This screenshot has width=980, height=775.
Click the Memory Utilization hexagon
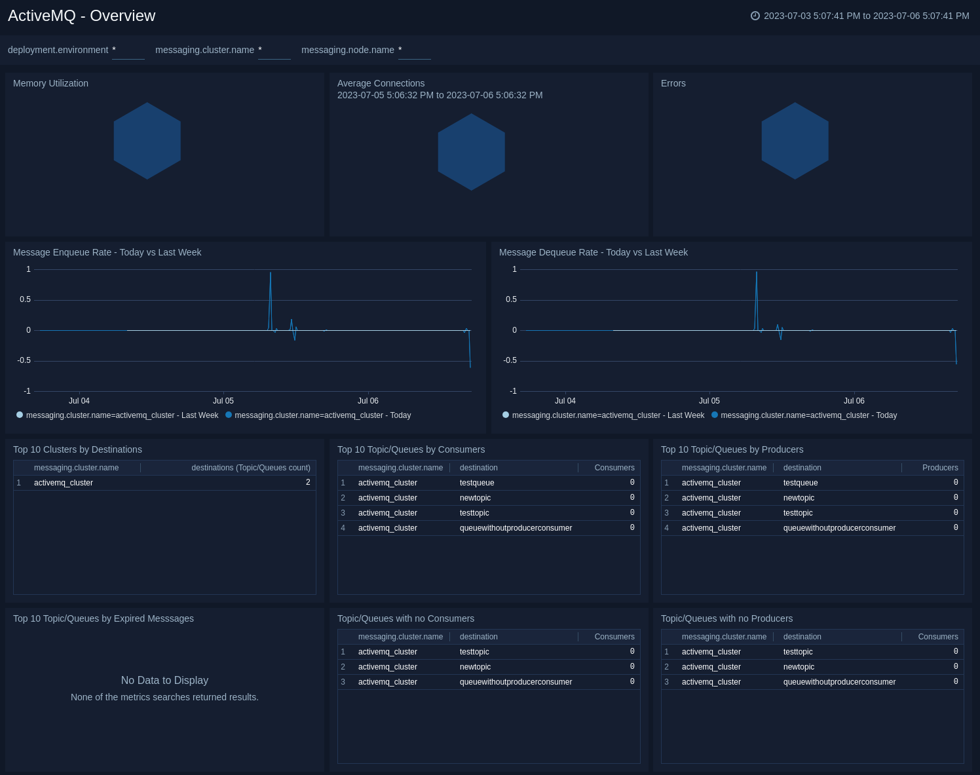[147, 141]
